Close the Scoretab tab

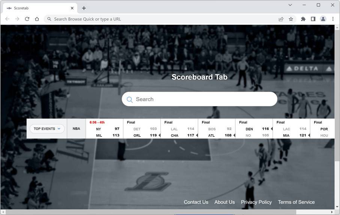[x=72, y=8]
